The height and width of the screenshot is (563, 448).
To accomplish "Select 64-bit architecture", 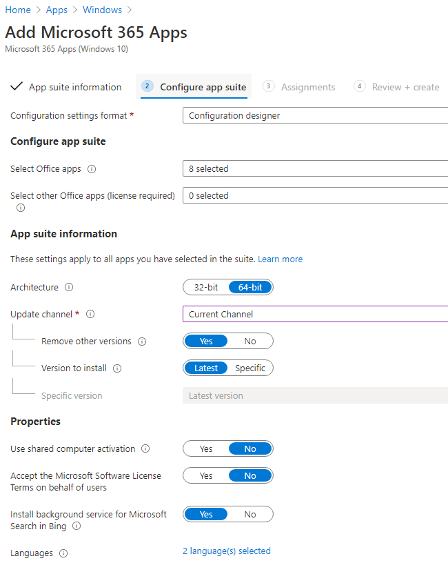I will pyautogui.click(x=250, y=287).
